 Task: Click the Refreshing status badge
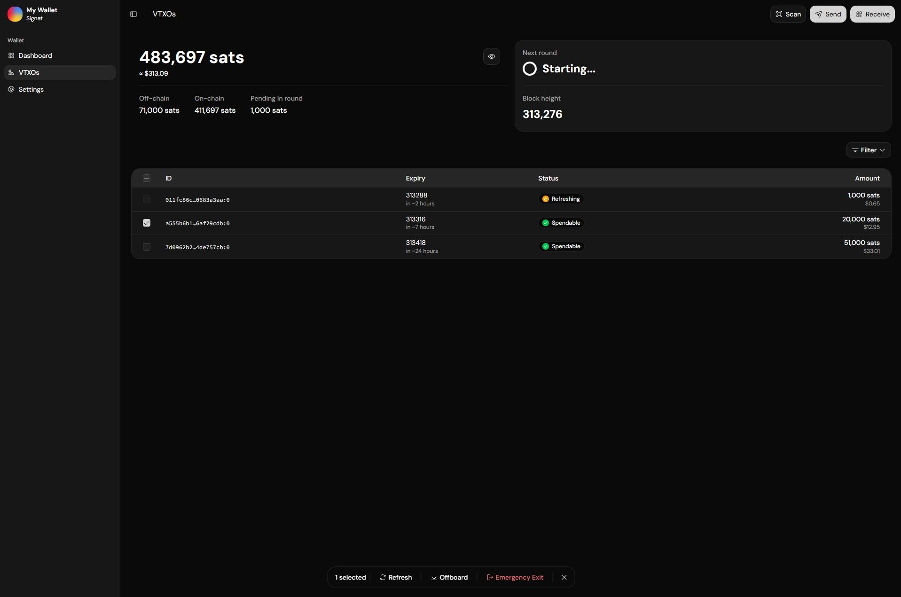click(x=561, y=199)
